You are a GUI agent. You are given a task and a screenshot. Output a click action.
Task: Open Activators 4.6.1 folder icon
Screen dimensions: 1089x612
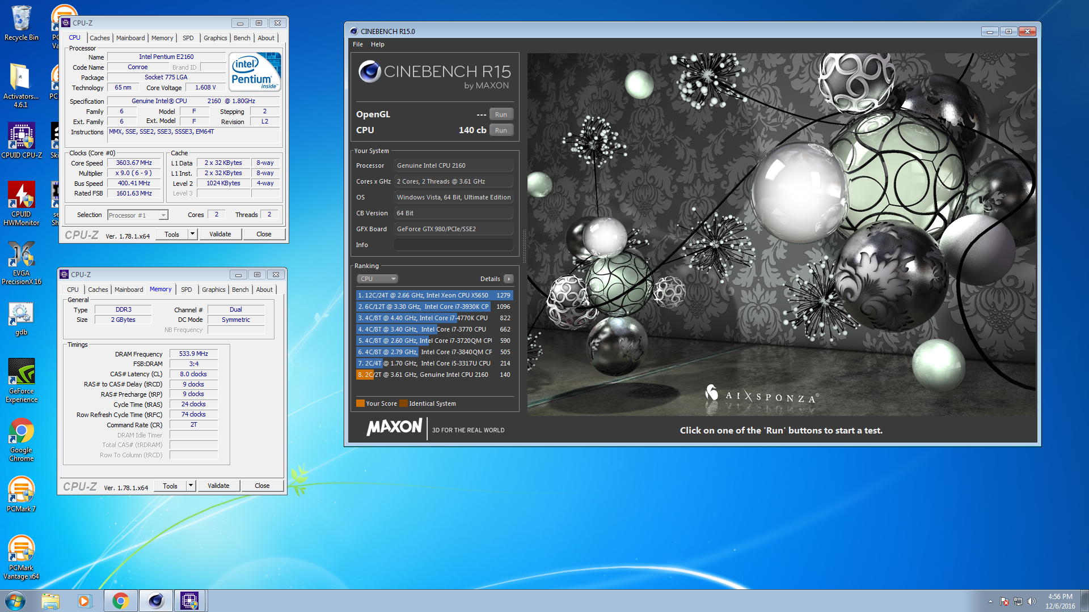tap(21, 85)
